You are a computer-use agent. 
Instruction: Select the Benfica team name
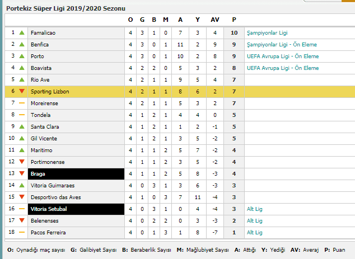click(40, 45)
